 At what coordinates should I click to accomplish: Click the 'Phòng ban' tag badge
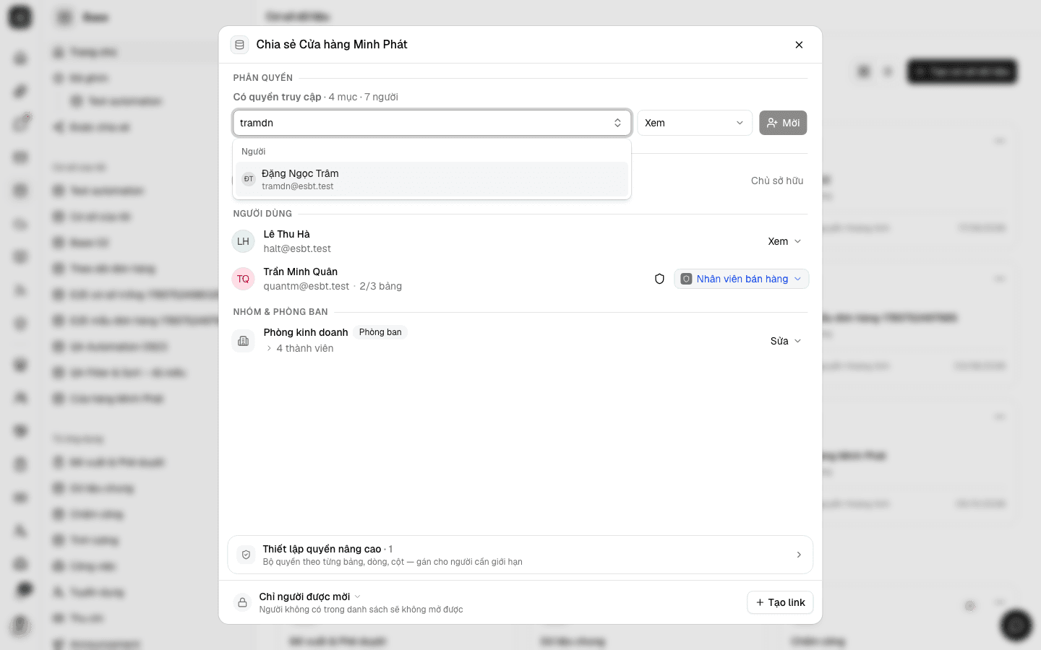380,332
